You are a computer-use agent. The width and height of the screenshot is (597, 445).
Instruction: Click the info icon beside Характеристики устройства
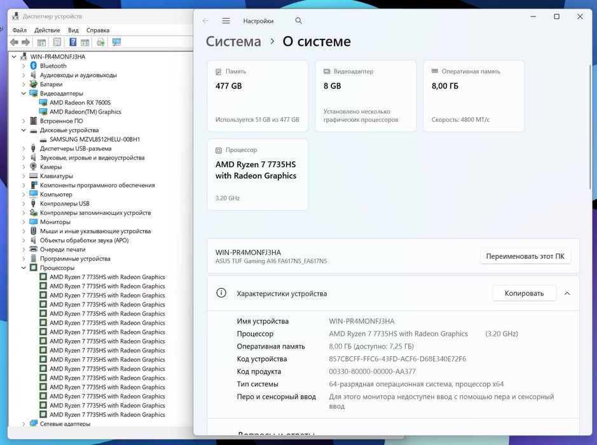[x=221, y=292]
